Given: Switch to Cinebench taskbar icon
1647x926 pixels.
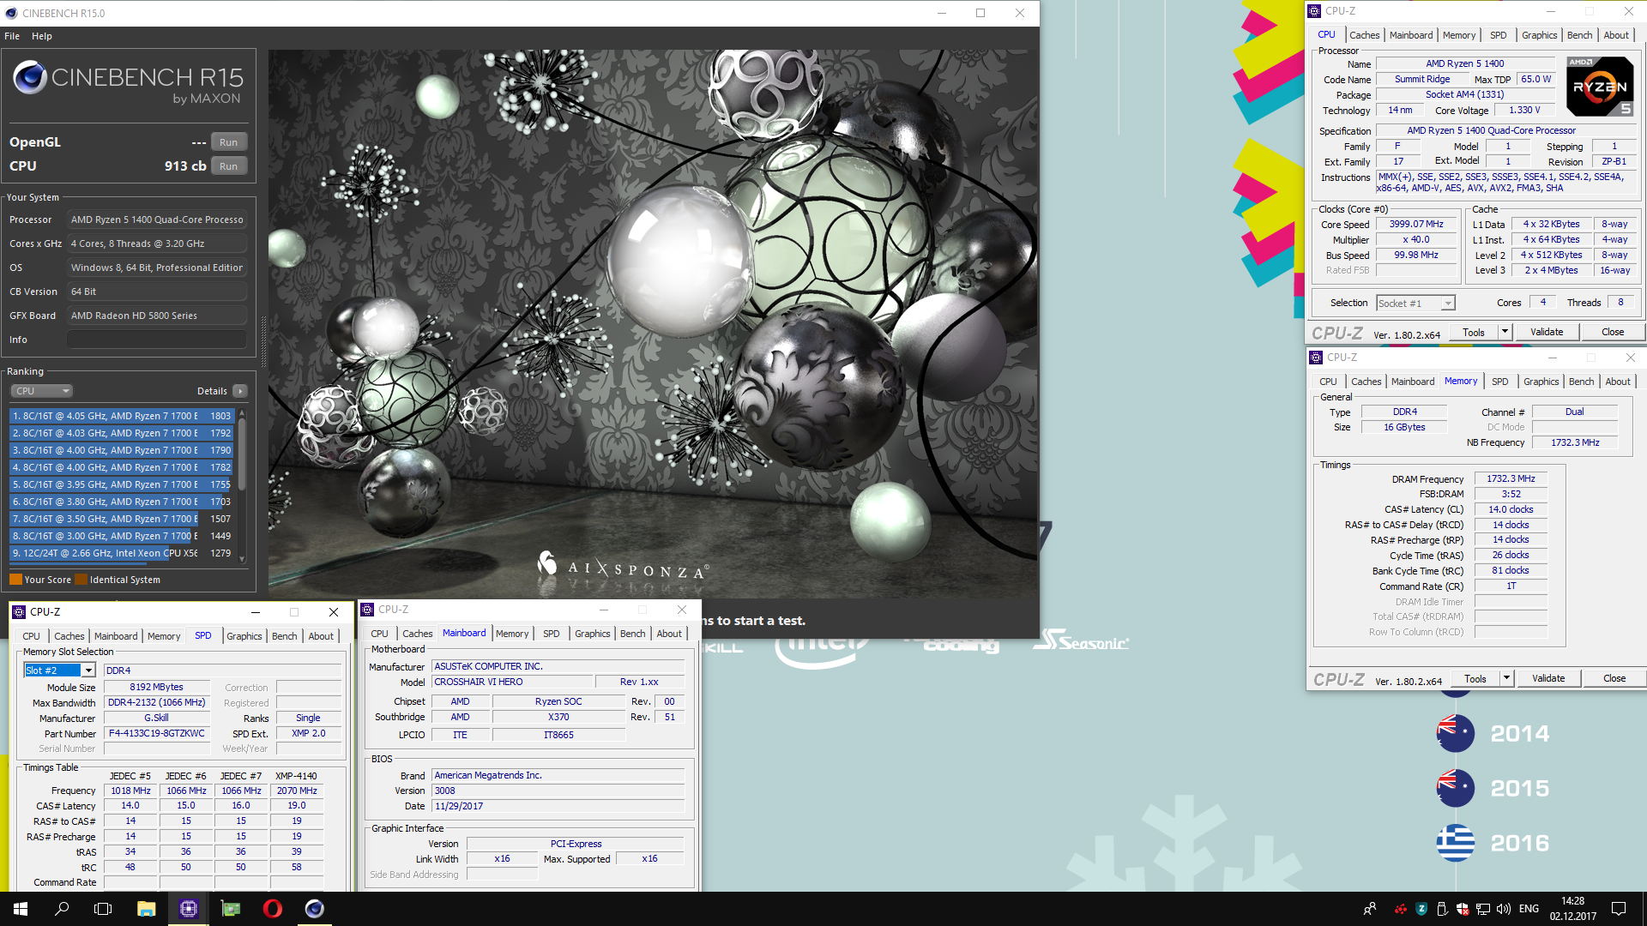Looking at the screenshot, I should tap(314, 909).
